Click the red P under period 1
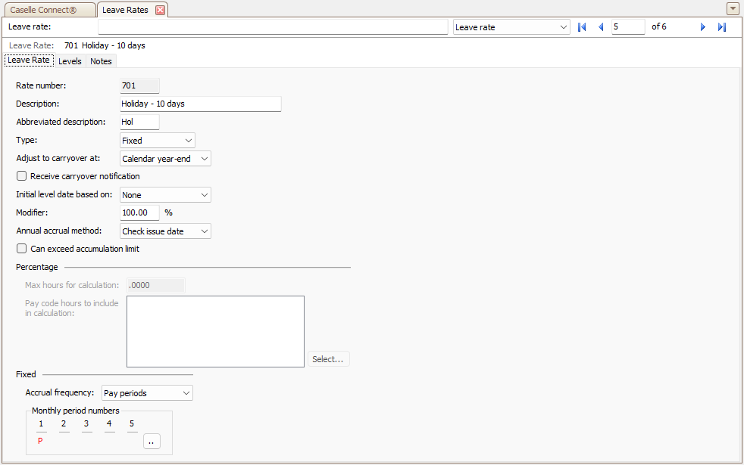The height and width of the screenshot is (465, 744). 40,441
